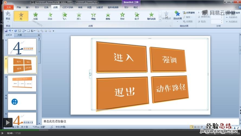
Task: Open the 文件 (File) menu tab
Action: [8, 7]
